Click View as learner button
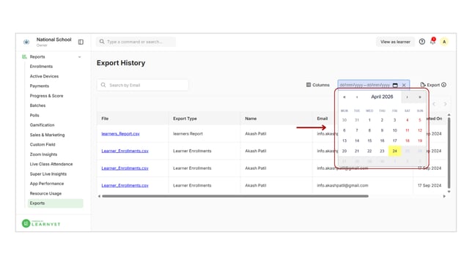 [x=395, y=42]
